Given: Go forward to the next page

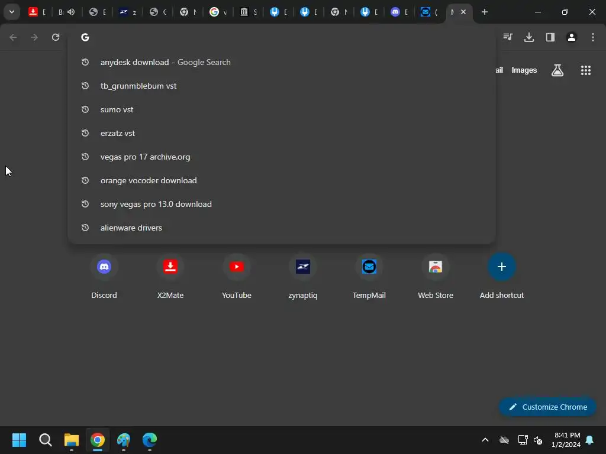Looking at the screenshot, I should 34,37.
